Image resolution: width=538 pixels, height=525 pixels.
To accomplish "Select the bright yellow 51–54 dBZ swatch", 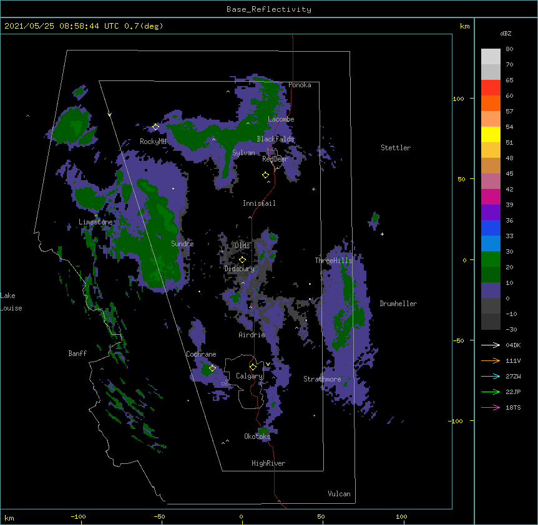I will pyautogui.click(x=491, y=134).
